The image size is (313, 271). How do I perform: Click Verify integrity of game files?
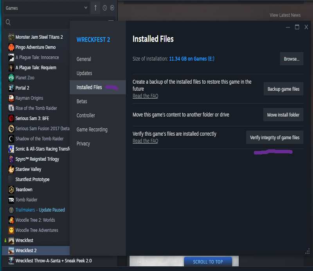click(275, 138)
